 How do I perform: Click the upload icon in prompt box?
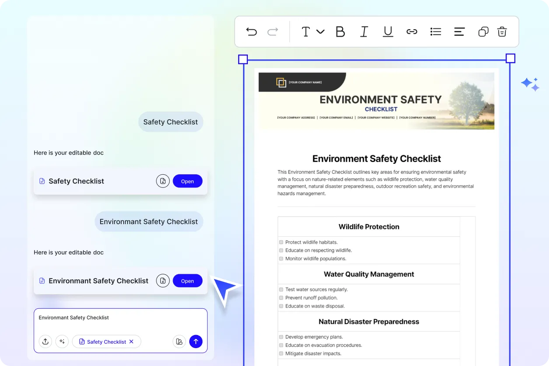pos(45,342)
